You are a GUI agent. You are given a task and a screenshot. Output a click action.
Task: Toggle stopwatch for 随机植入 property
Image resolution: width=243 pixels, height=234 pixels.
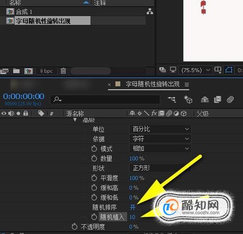coord(94,217)
